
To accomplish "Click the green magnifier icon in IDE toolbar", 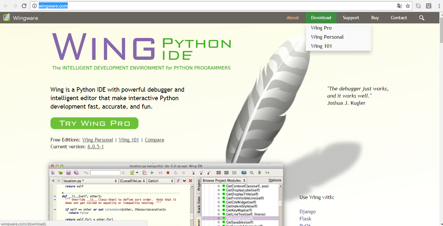I will point(251,173).
